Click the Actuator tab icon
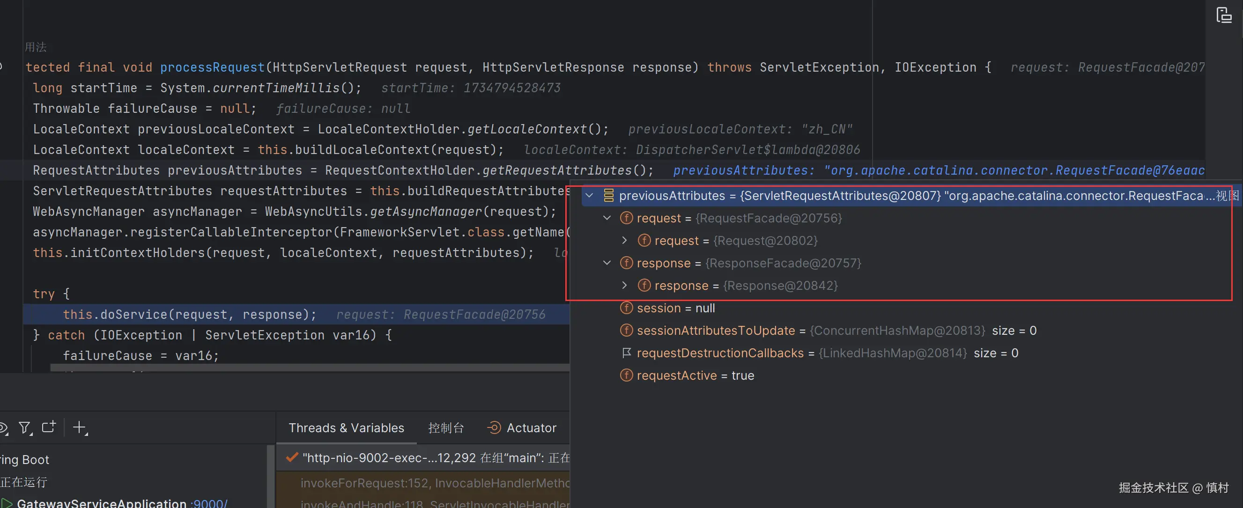Screen dimensions: 1243x508 (494, 427)
